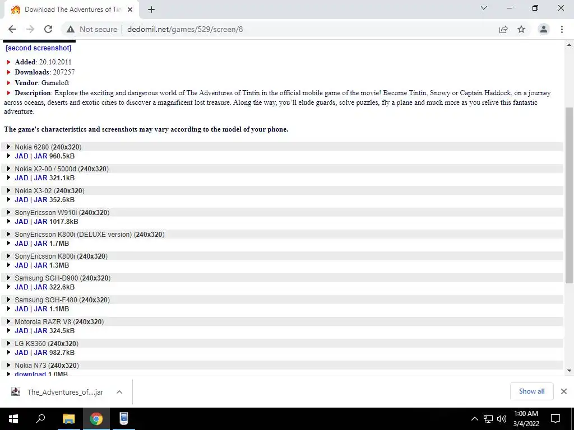This screenshot has width=574, height=430.
Task: Click the Motorola RAZR V8 (240x320) row
Action: coord(282,322)
